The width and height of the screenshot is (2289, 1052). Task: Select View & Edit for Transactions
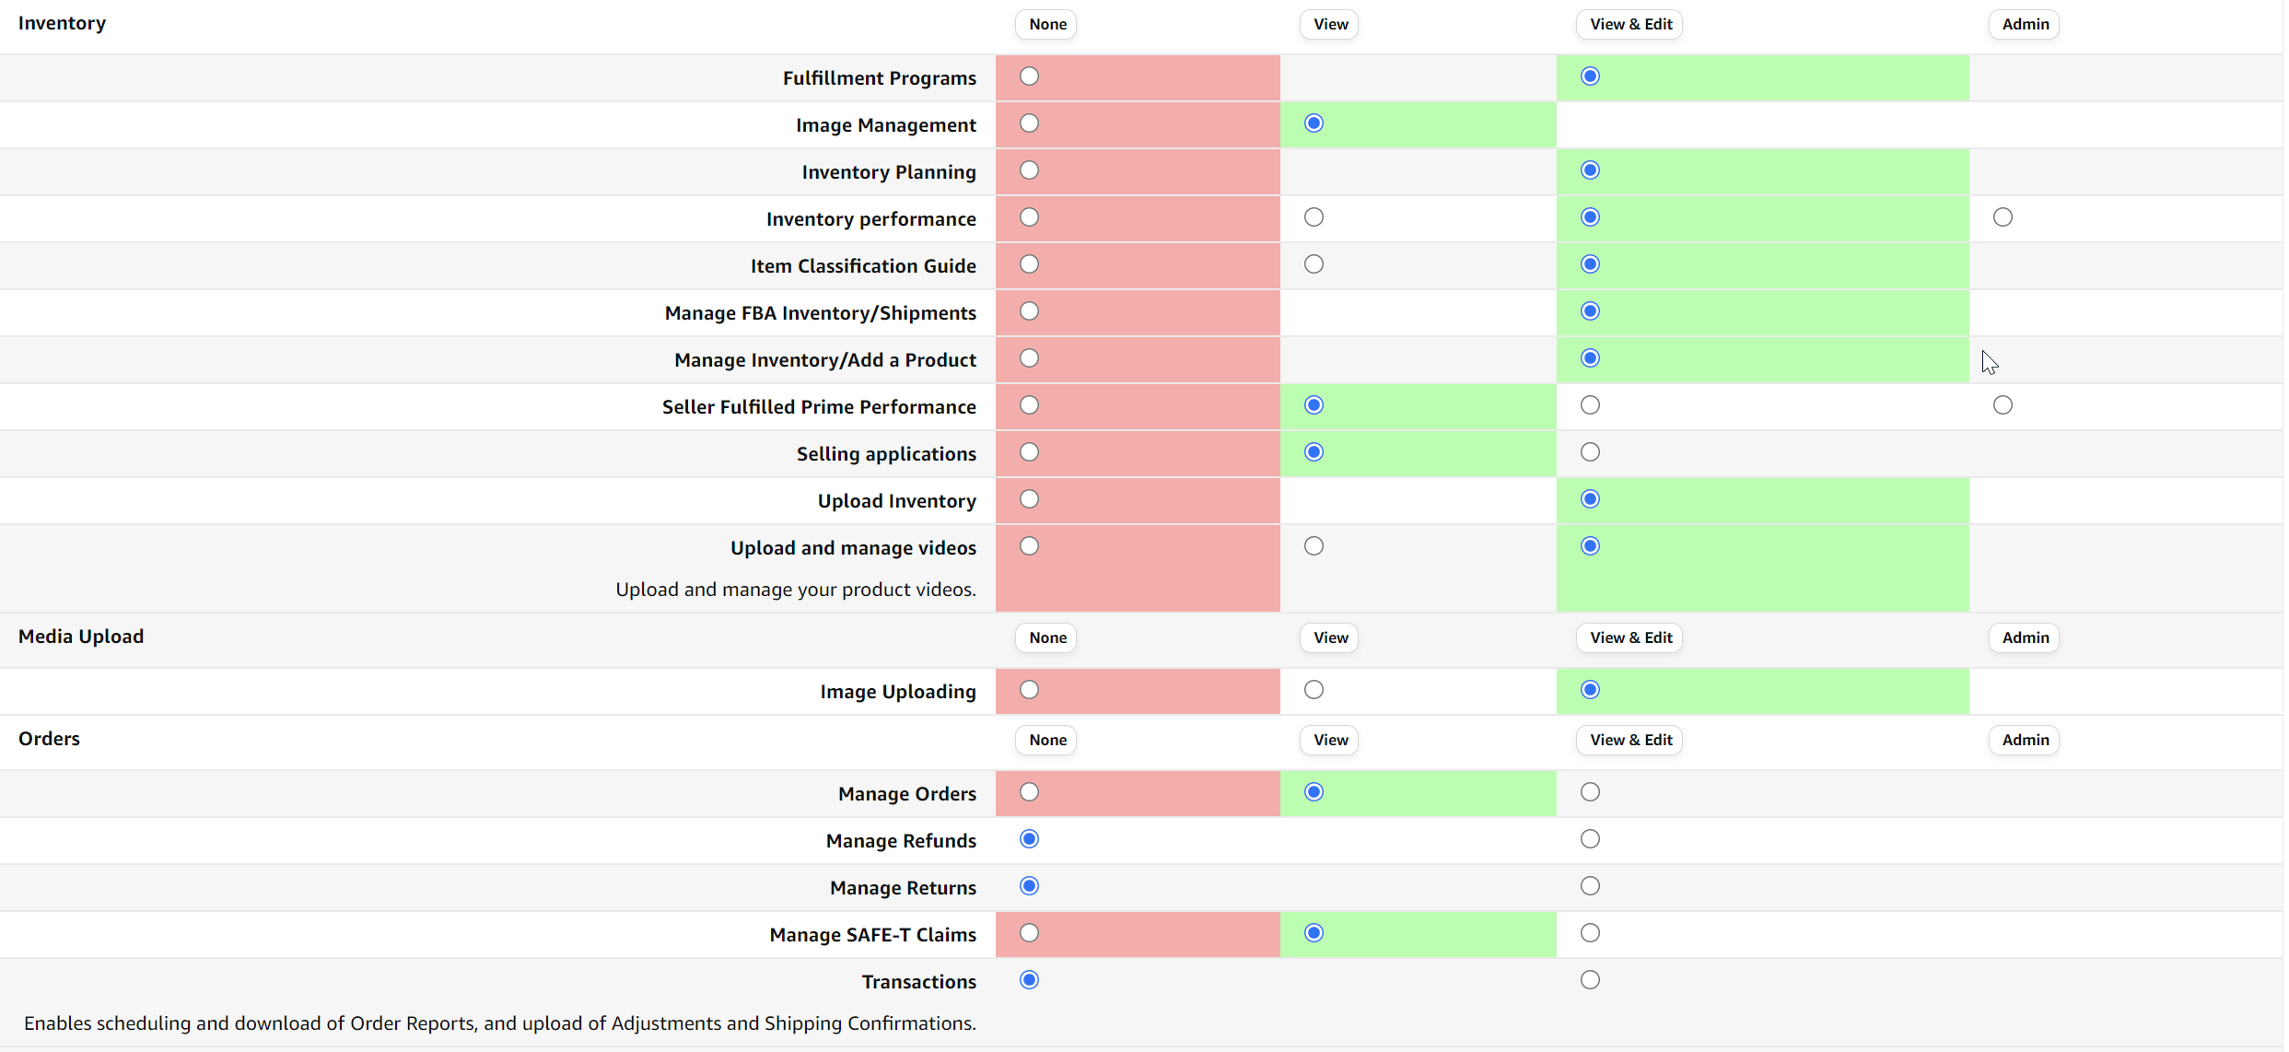1589,980
